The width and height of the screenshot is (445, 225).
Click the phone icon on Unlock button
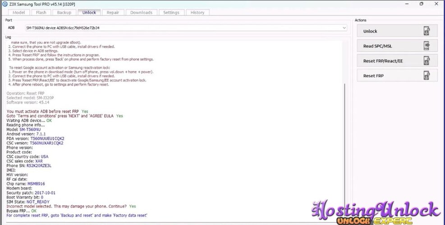(427, 31)
